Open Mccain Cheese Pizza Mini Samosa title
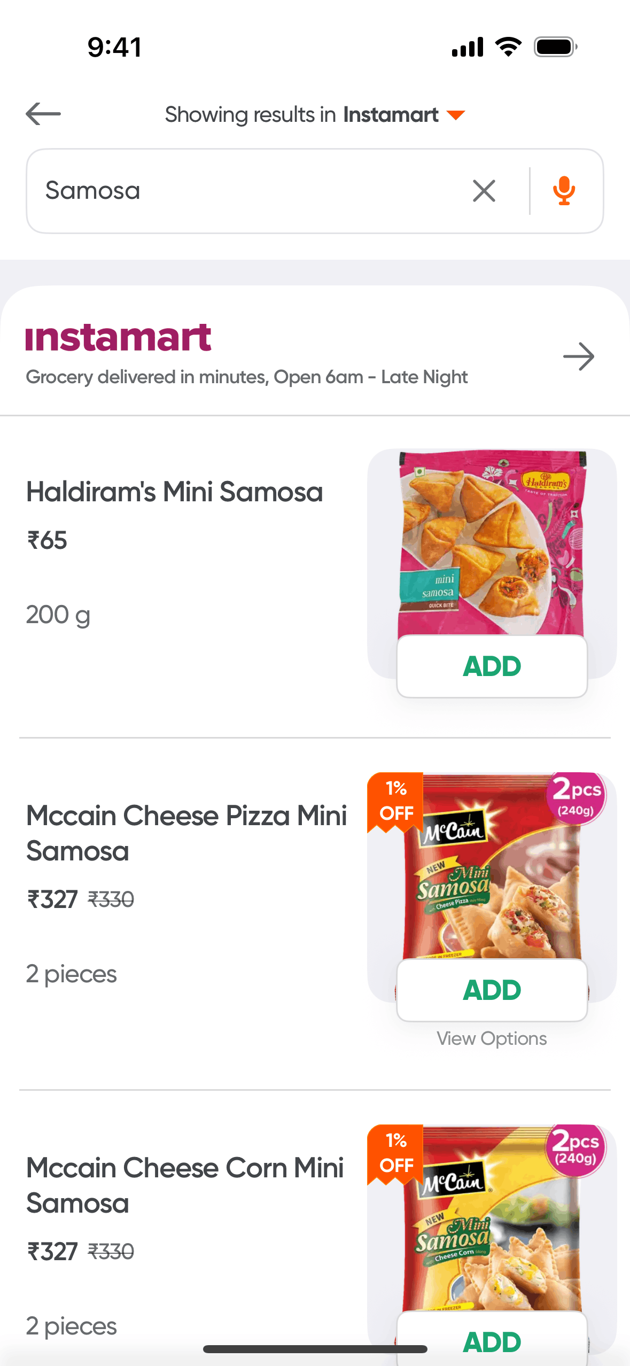Screen dimensions: 630x1366 [186, 833]
